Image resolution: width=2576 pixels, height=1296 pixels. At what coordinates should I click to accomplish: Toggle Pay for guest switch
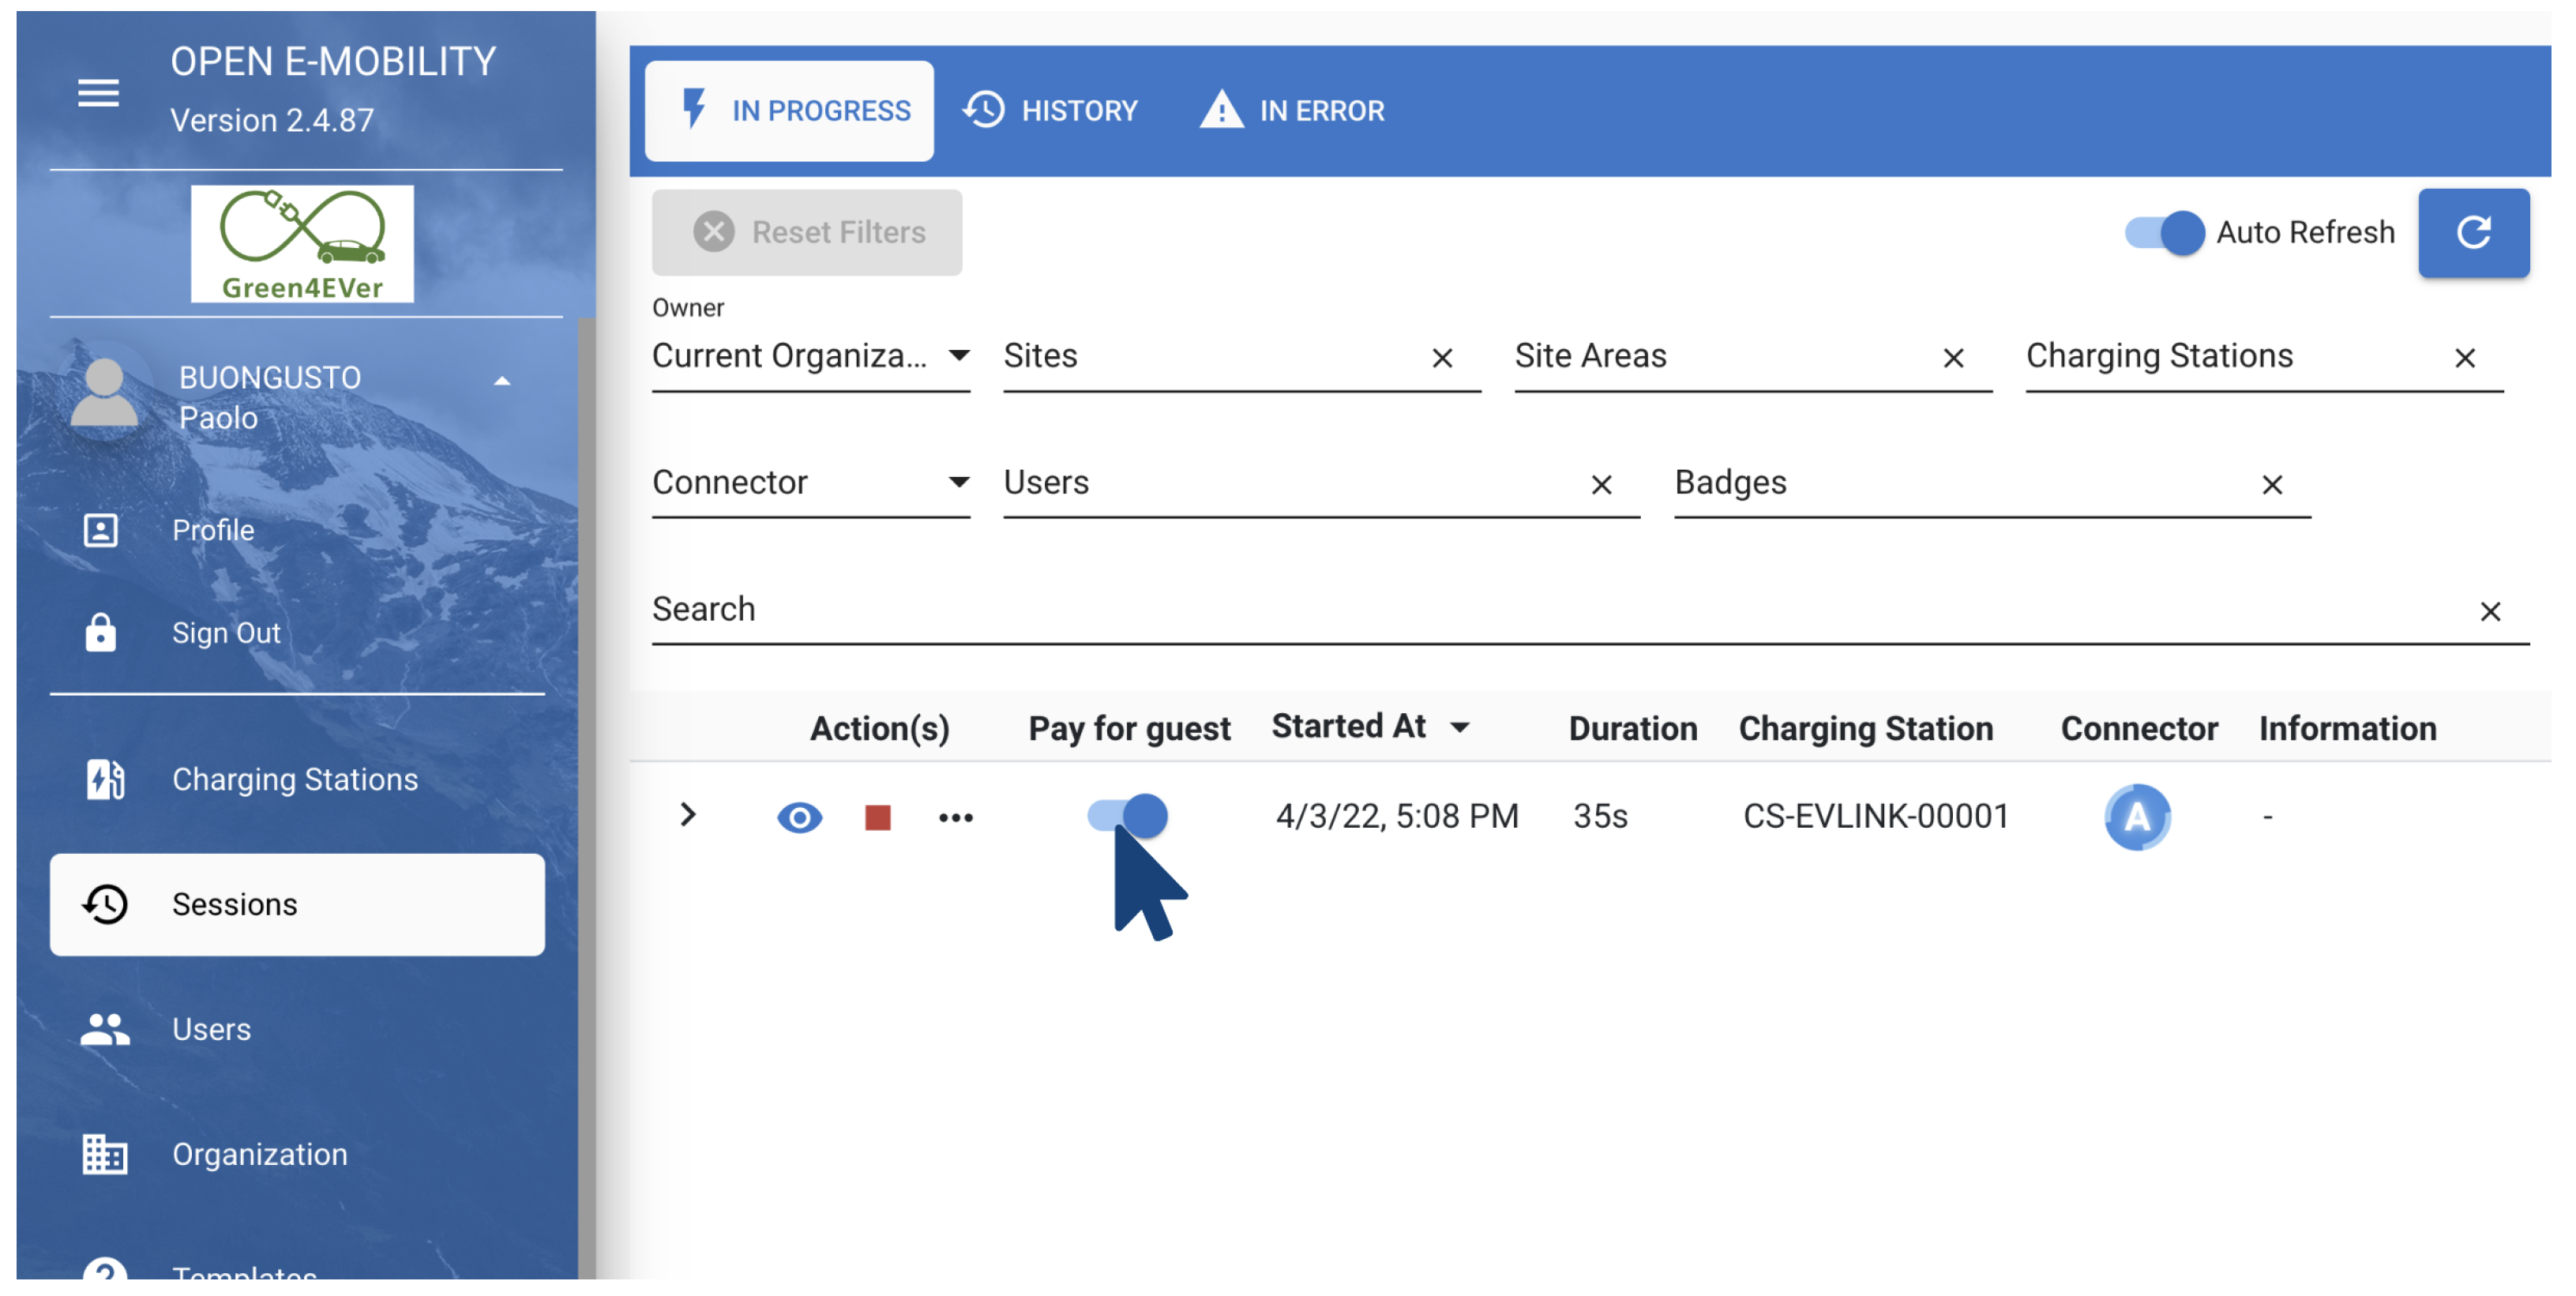coord(1127,816)
